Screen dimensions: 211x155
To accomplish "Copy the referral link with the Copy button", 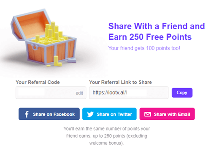I will click(x=182, y=93).
